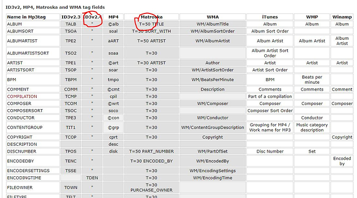
Task: Select the WM/AlbumArtist cell
Action: pos(213,41)
